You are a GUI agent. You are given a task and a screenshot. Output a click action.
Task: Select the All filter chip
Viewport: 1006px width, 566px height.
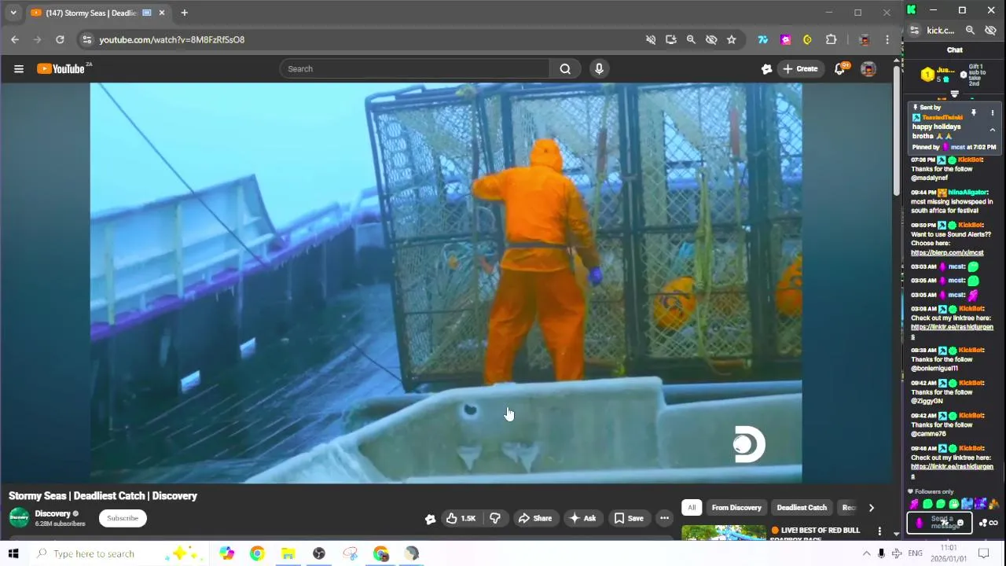692,508
